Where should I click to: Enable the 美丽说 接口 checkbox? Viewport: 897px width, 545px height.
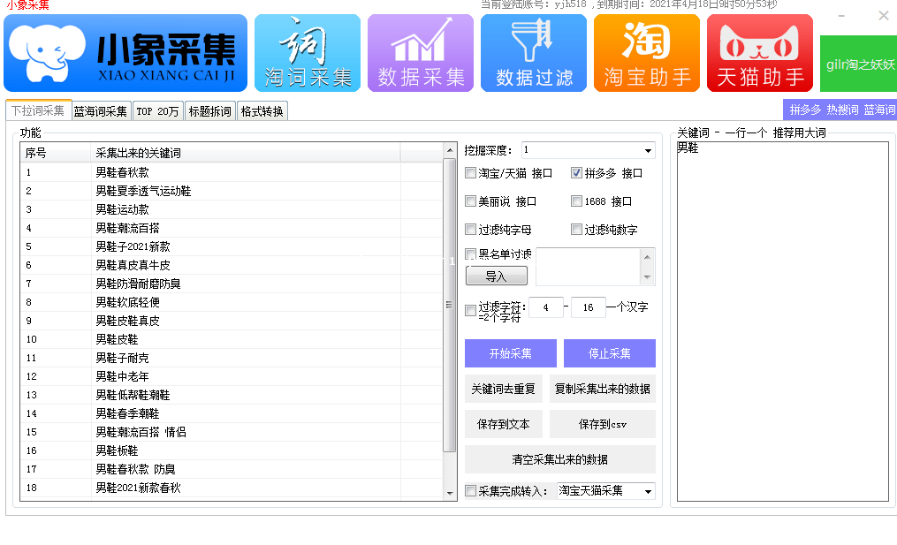pyautogui.click(x=471, y=201)
